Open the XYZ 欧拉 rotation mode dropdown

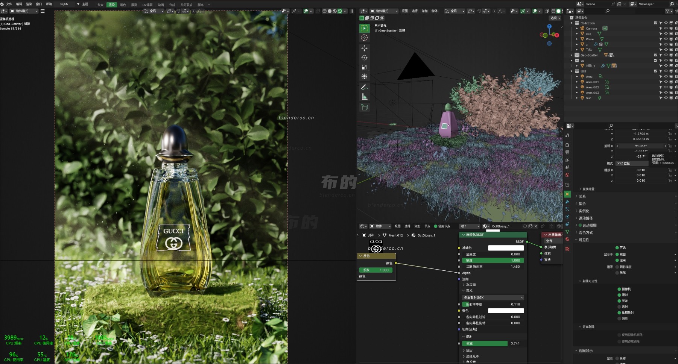pyautogui.click(x=632, y=164)
